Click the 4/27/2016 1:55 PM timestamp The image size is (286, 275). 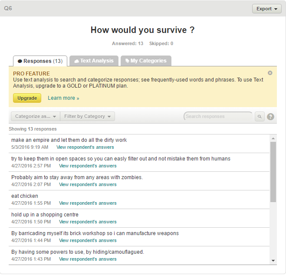(x=31, y=203)
